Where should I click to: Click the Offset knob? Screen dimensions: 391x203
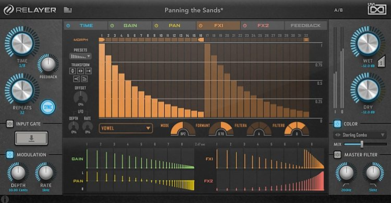(80, 97)
